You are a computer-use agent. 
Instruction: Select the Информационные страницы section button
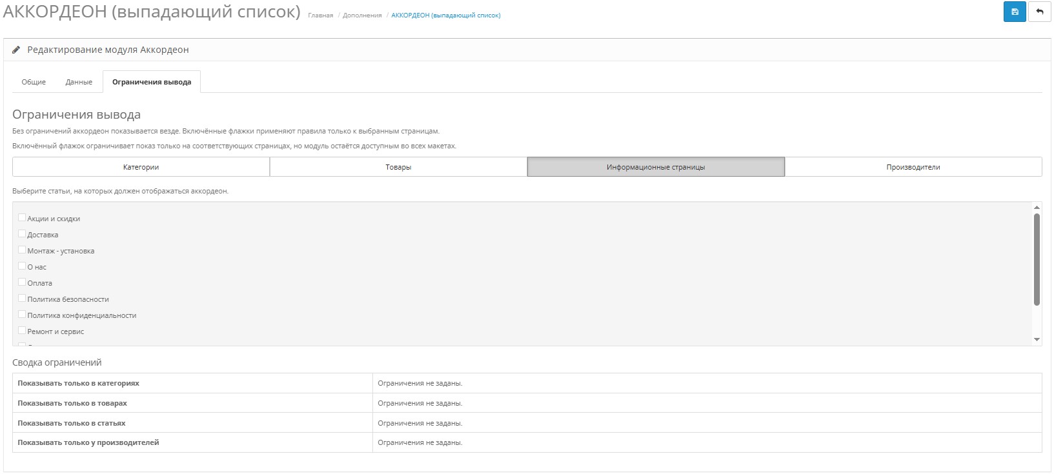click(656, 167)
